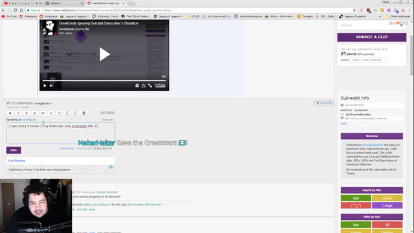Open the YouTube bookmark
The height and width of the screenshot is (233, 414).
point(9,16)
